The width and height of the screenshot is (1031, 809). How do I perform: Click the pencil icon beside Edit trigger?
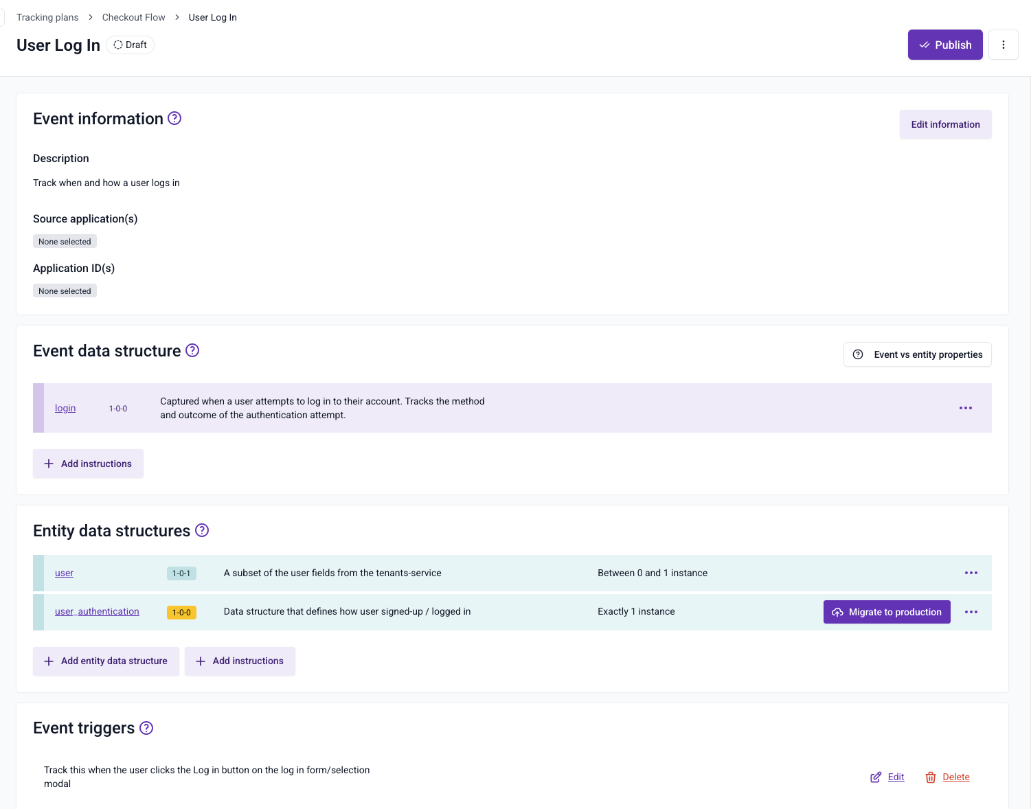875,777
